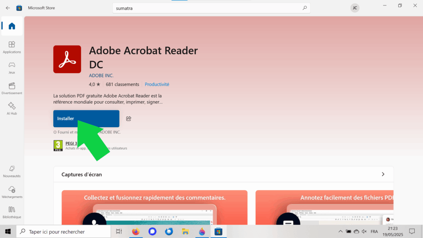The image size is (423, 238).
Task: Click the Home icon in the sidebar
Action: pos(12,26)
